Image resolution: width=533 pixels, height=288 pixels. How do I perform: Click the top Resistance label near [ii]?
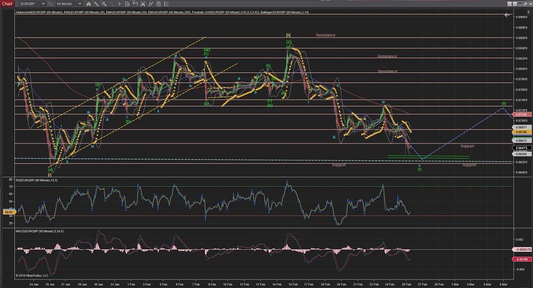(325, 35)
